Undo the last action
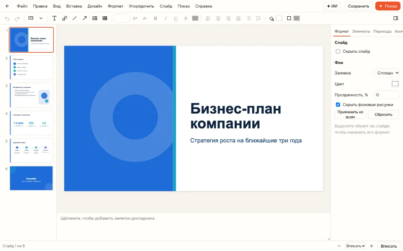This screenshot has height=251, width=403. tap(7, 18)
